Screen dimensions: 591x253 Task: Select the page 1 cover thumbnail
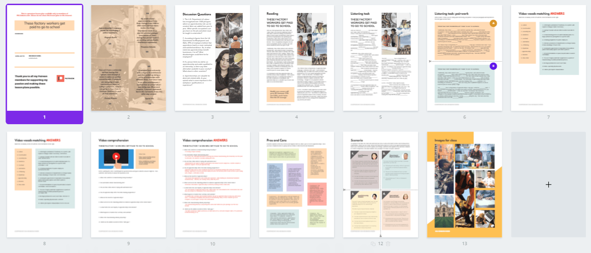click(x=45, y=58)
